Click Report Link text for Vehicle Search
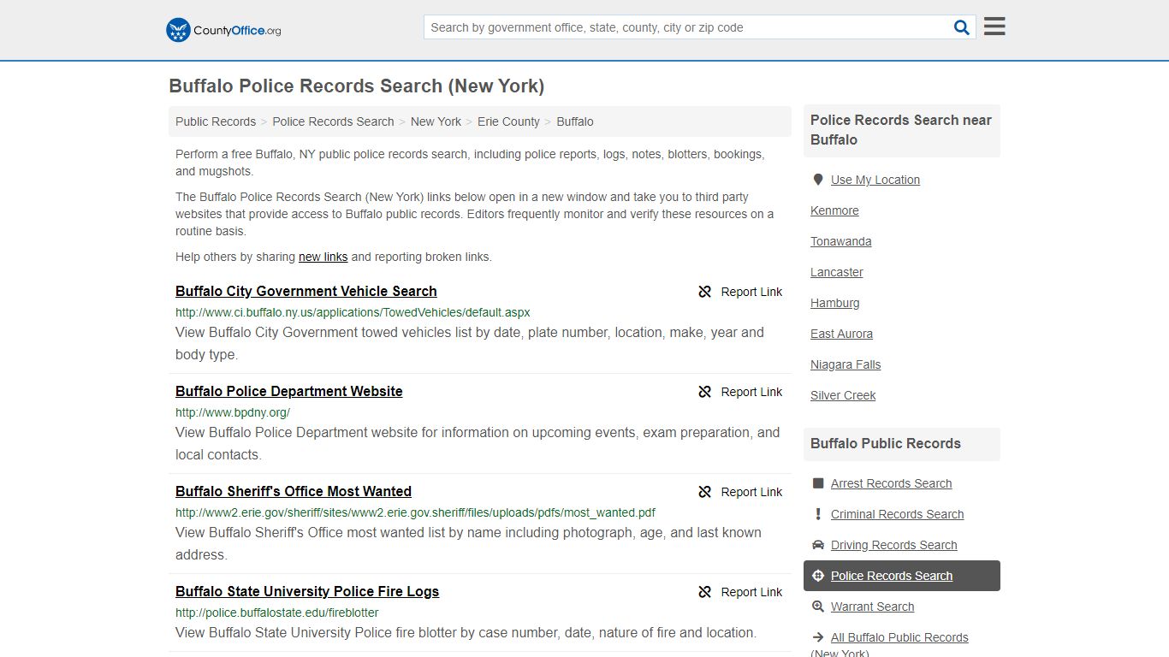Screen dimensions: 1169x657 pyautogui.click(x=751, y=292)
